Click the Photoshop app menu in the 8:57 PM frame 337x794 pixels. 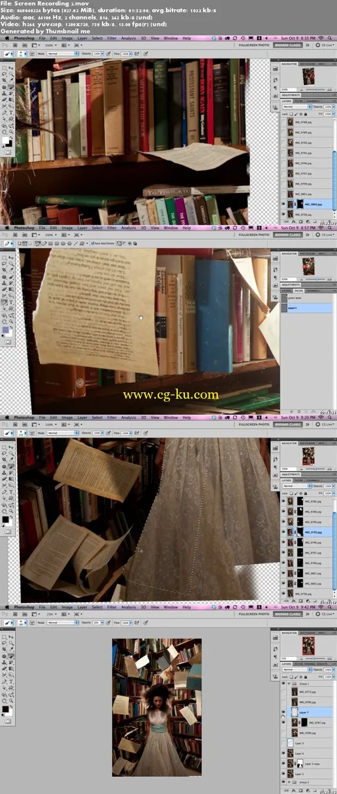tap(24, 227)
